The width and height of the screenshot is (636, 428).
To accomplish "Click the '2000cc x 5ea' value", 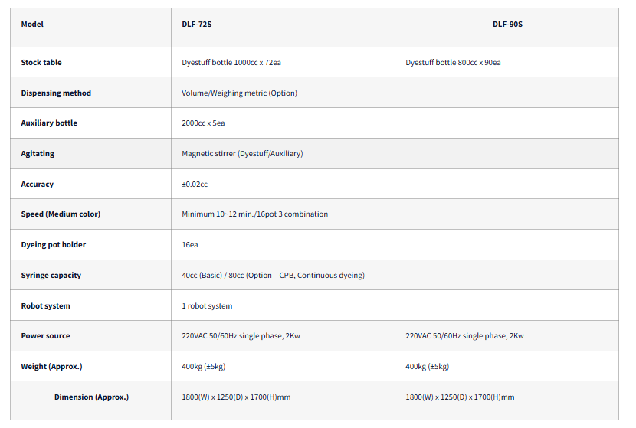I will coord(203,123).
